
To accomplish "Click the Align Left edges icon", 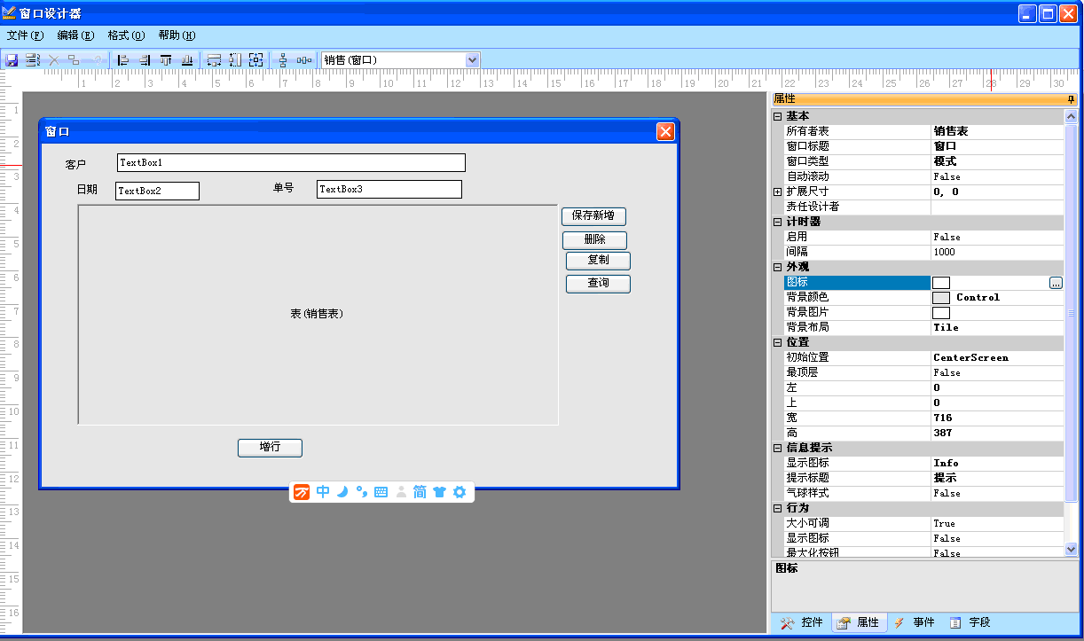I will (x=122, y=60).
